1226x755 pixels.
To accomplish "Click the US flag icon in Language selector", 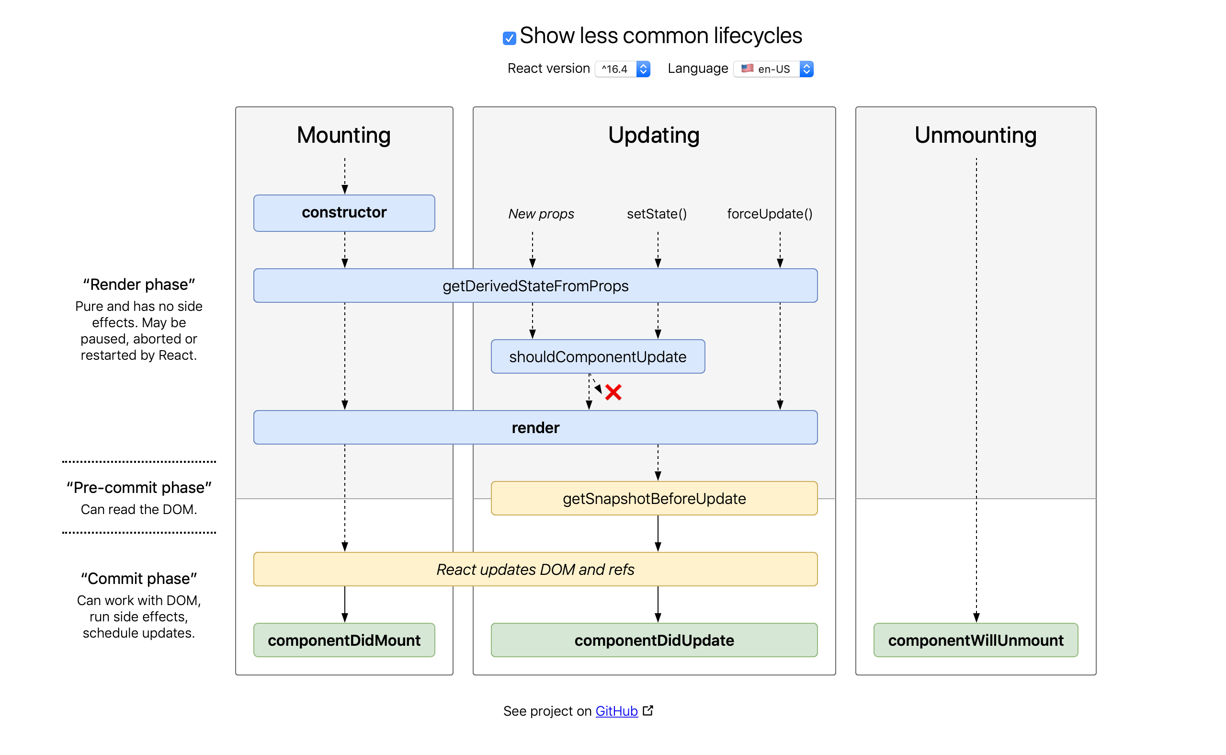I will point(747,69).
